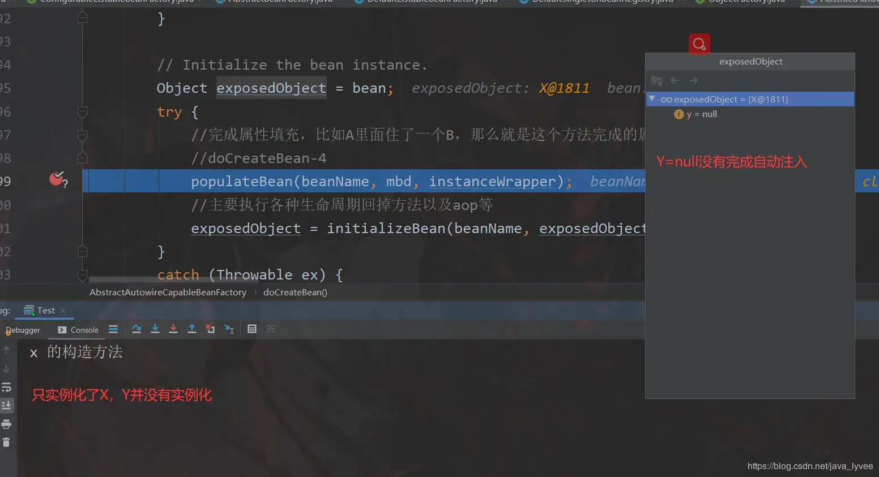Click console output 'x 的构造方法'
This screenshot has height=477, width=879.
point(76,352)
